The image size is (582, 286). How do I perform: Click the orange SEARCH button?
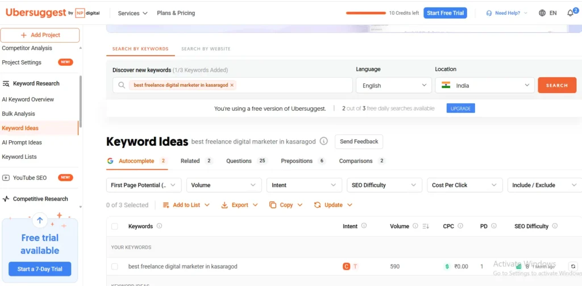[557, 85]
